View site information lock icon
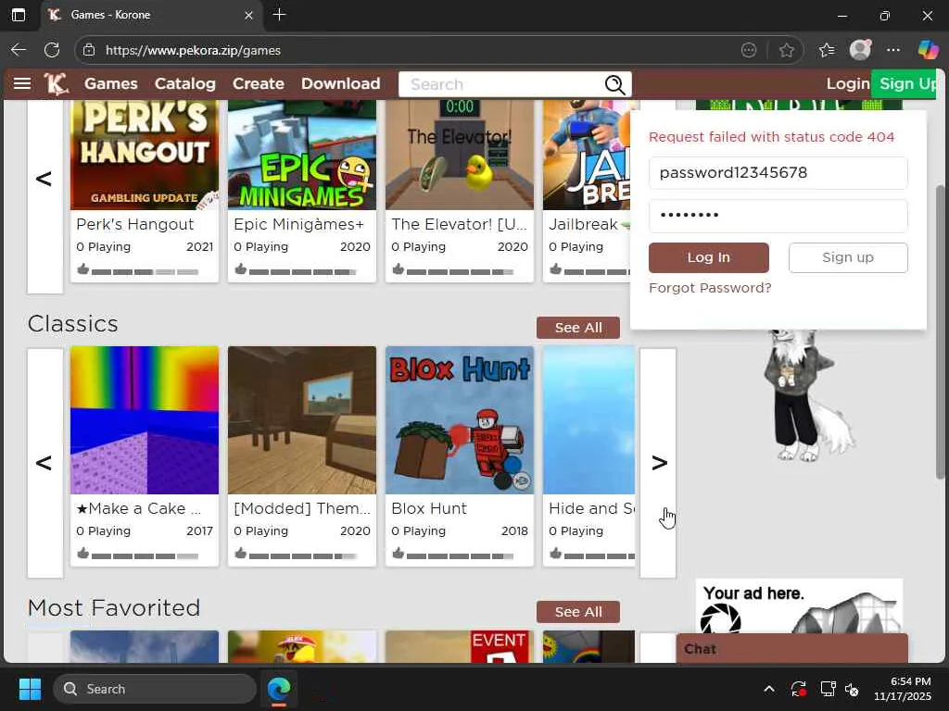 coord(89,50)
